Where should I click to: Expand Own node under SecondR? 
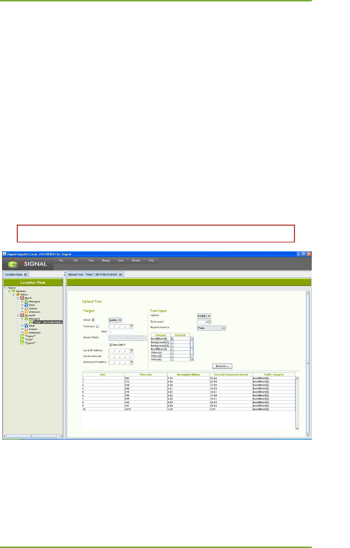pos(22,326)
